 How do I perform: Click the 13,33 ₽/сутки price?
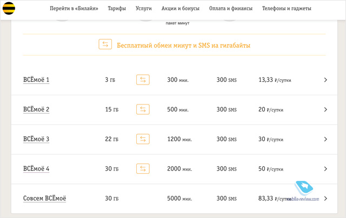pos(275,80)
